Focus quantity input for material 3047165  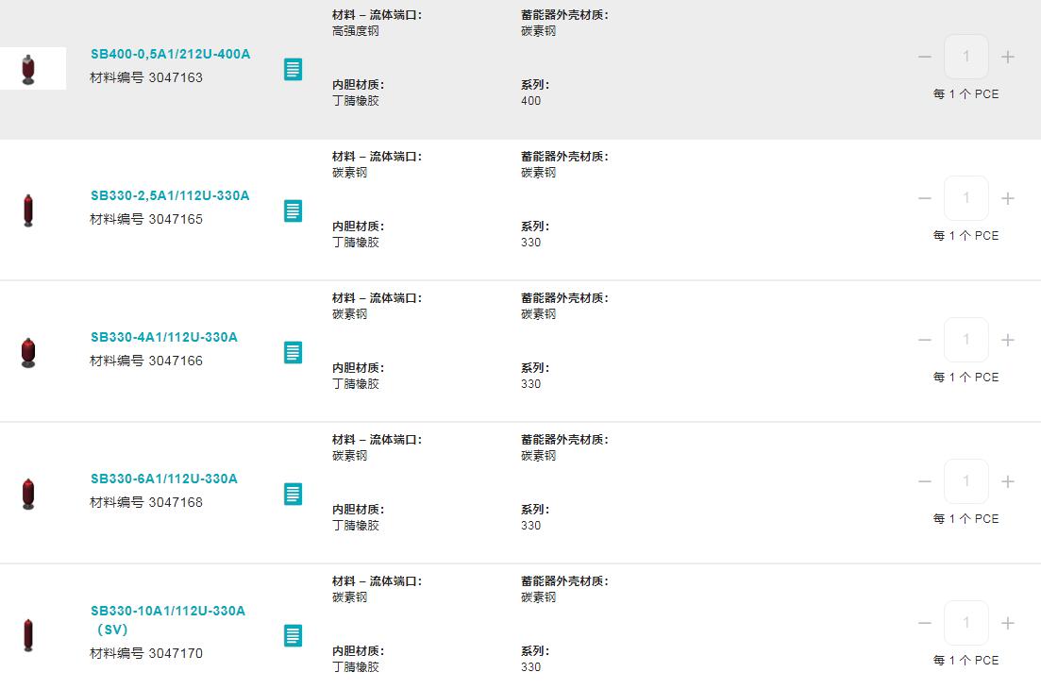click(x=966, y=198)
